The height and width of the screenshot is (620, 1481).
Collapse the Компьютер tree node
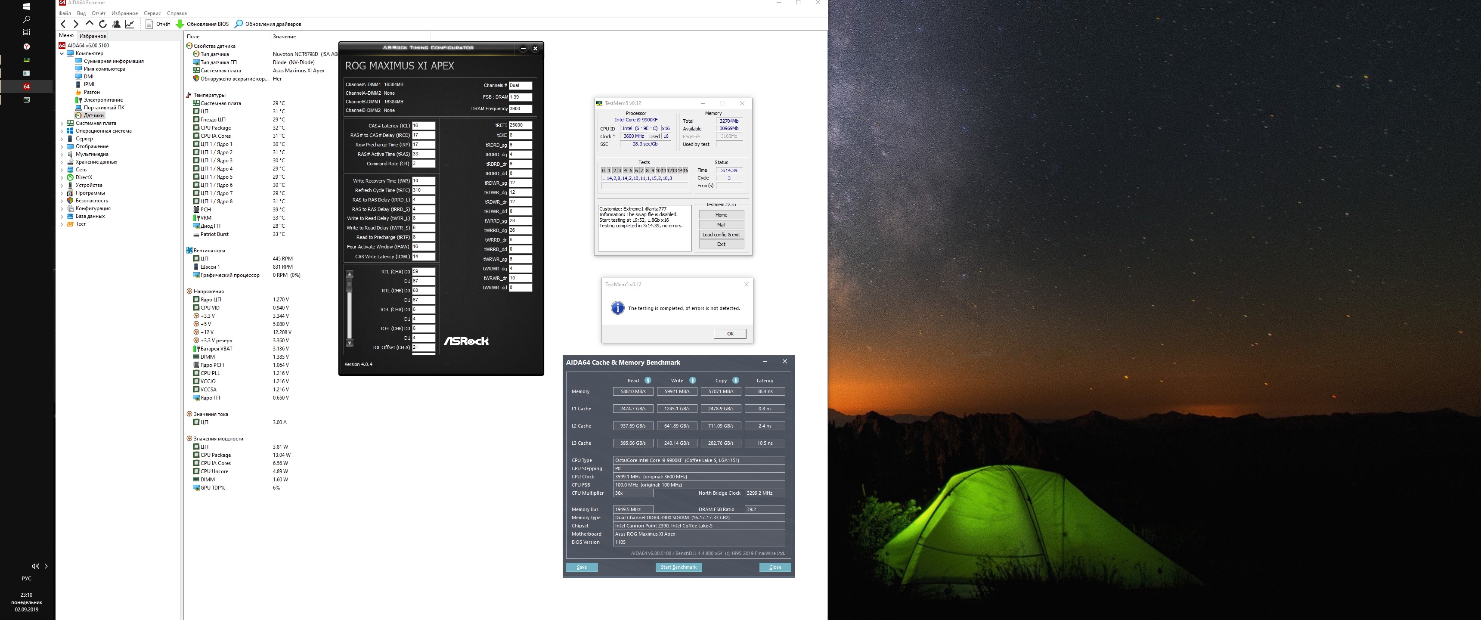[62, 53]
